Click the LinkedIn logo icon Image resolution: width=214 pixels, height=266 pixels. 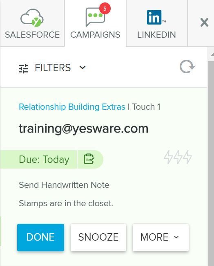(x=154, y=17)
